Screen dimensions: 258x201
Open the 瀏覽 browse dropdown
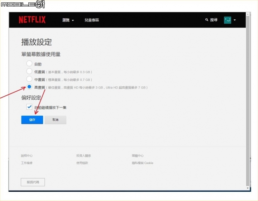click(x=68, y=20)
